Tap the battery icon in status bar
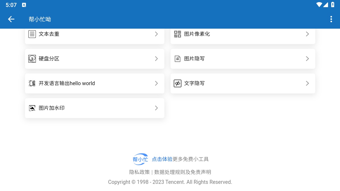340x191 pixels. pos(332,5)
